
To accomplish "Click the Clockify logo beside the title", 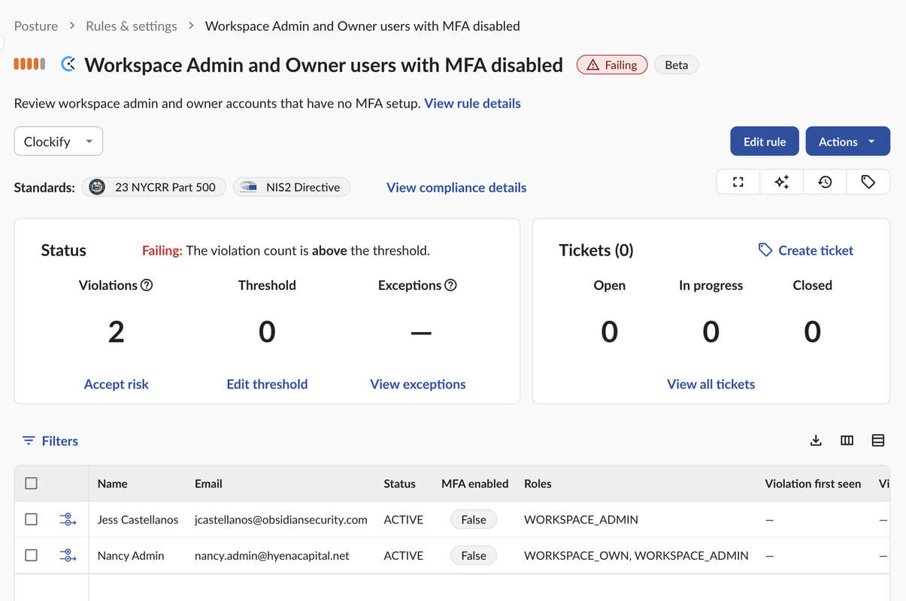I will point(68,65).
